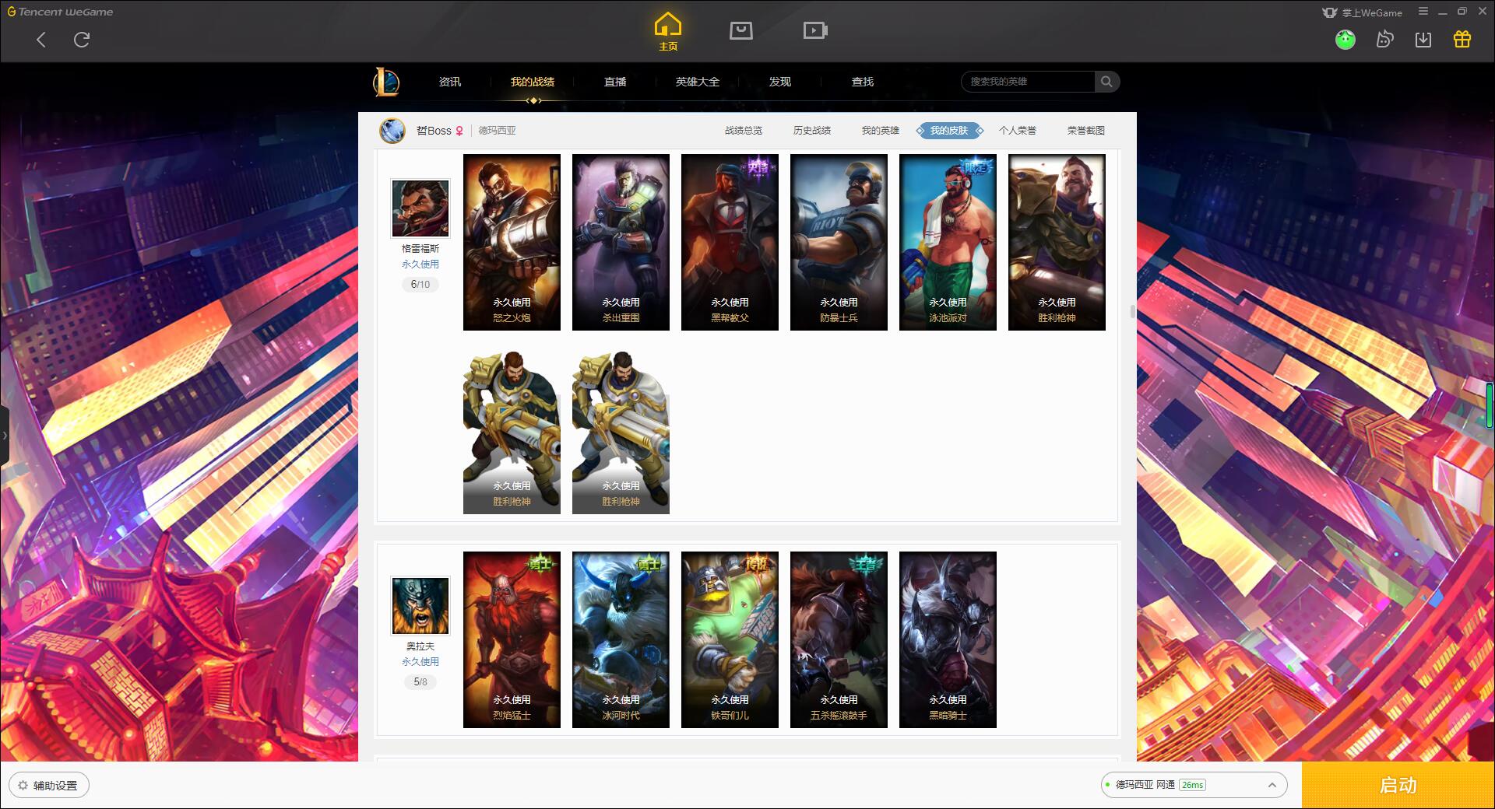The image size is (1495, 809).
Task: Switch to 个人荣誉 section
Action: (x=1018, y=131)
